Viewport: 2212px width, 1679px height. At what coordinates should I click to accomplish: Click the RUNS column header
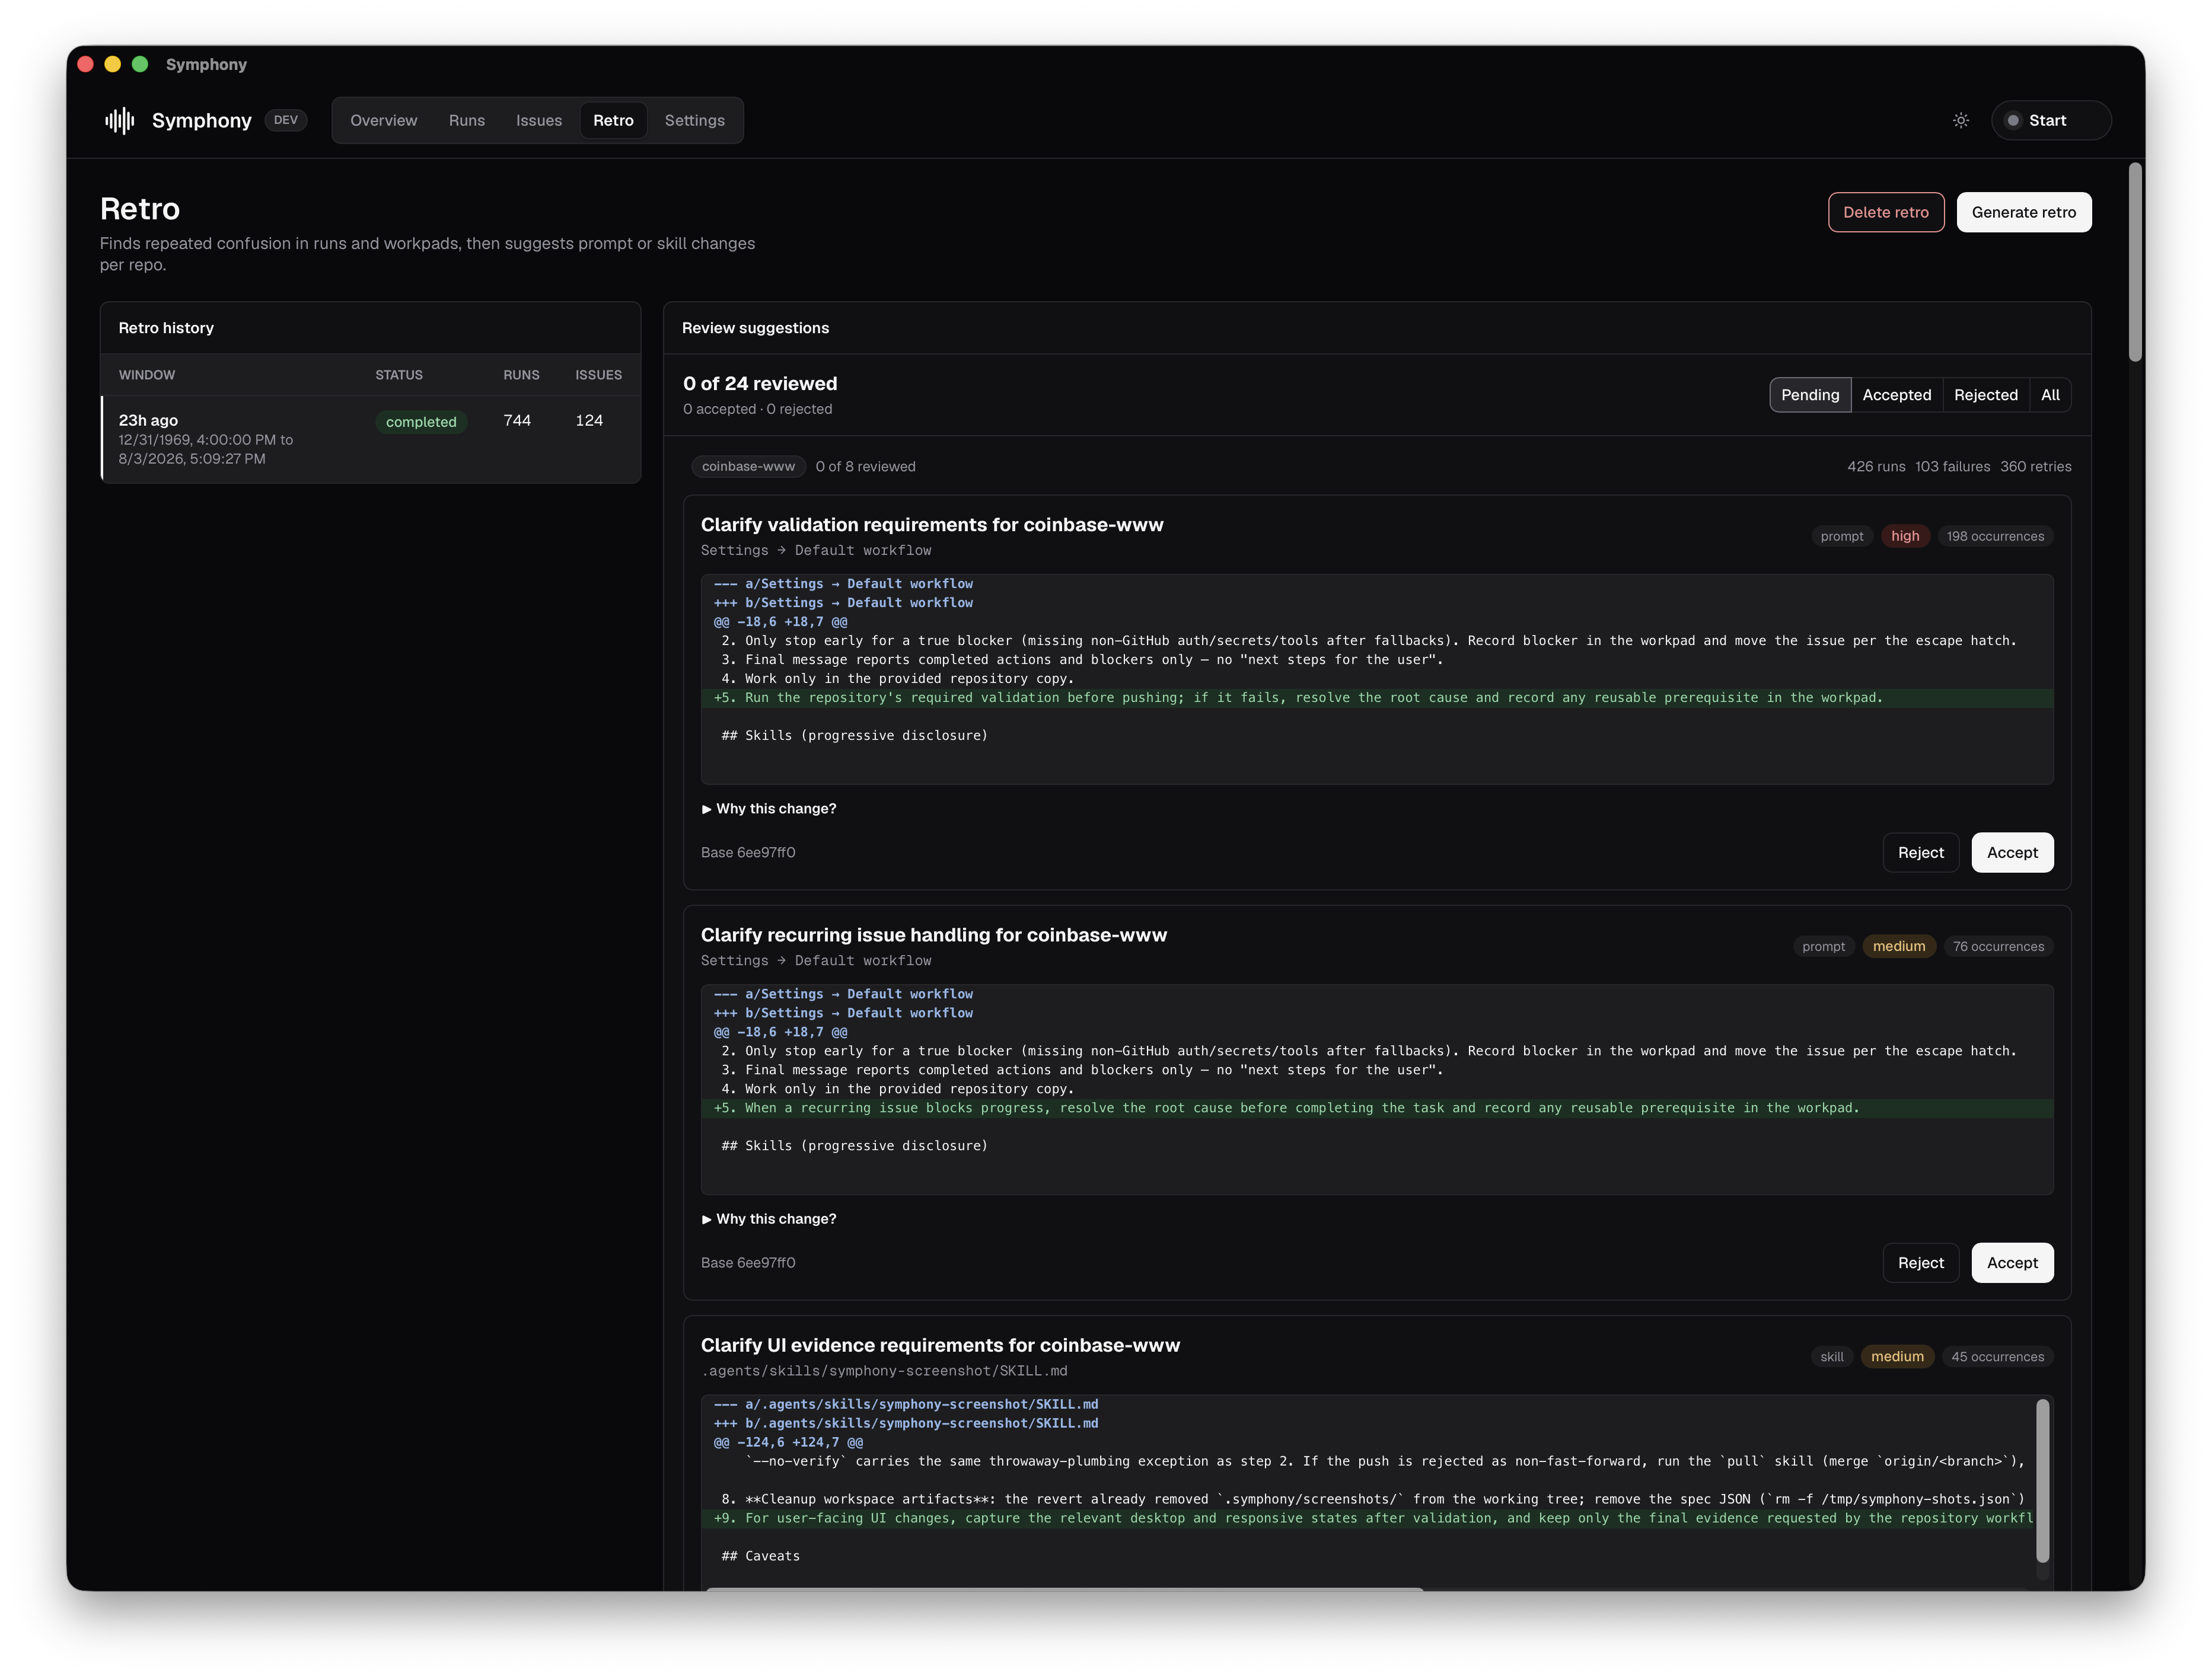click(521, 375)
